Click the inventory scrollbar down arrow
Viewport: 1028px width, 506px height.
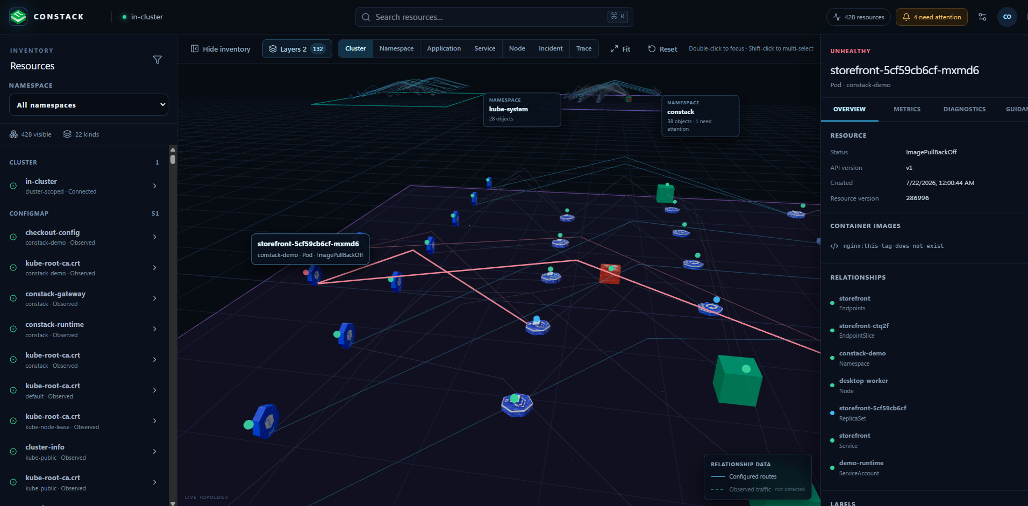(x=173, y=503)
